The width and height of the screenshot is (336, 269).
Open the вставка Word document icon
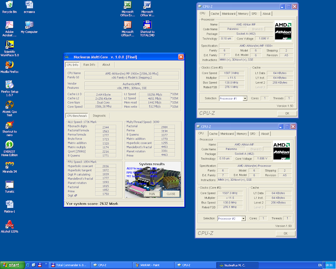29,7
